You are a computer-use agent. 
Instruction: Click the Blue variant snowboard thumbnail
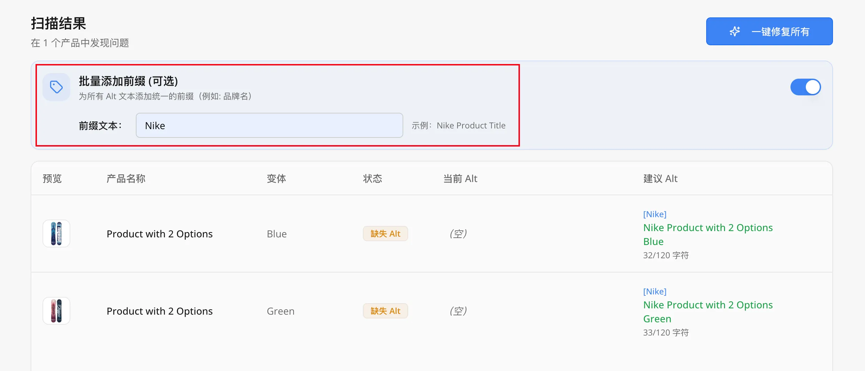point(56,234)
